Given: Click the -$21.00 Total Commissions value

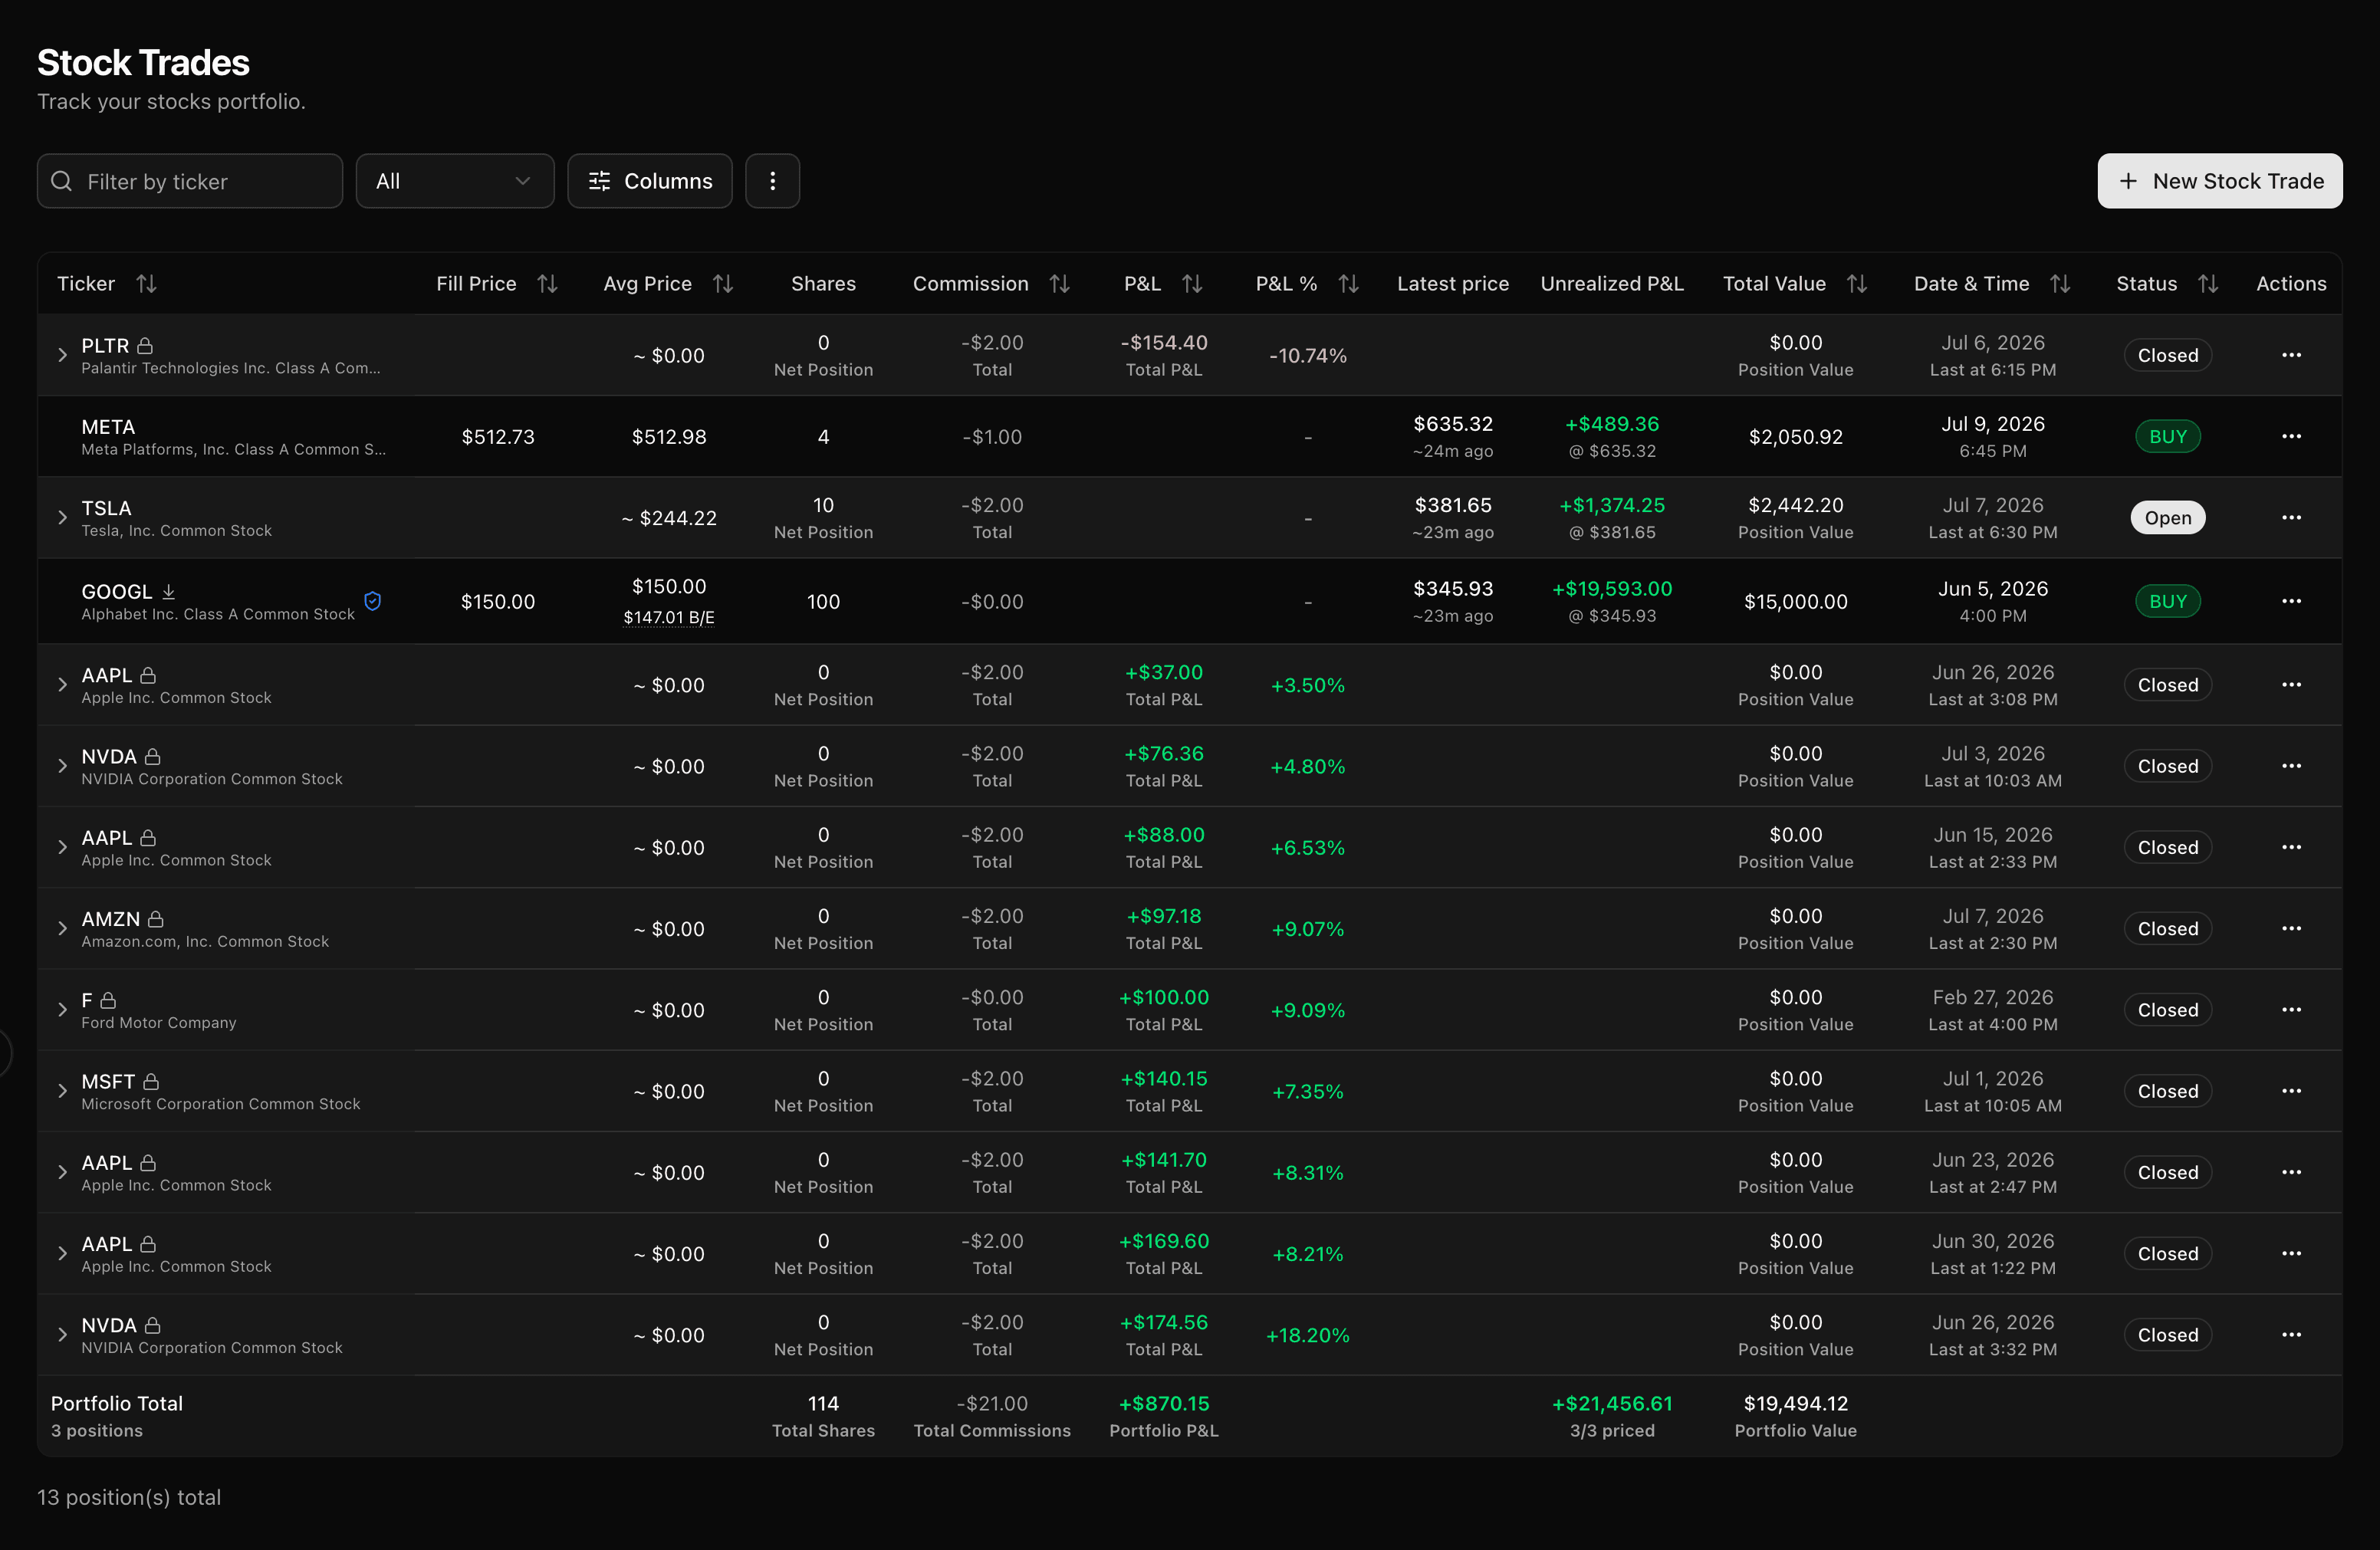Looking at the screenshot, I should (x=991, y=1403).
